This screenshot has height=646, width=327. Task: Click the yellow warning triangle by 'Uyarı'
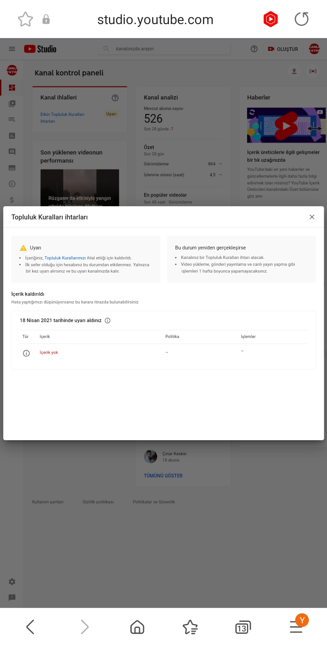[x=23, y=248]
